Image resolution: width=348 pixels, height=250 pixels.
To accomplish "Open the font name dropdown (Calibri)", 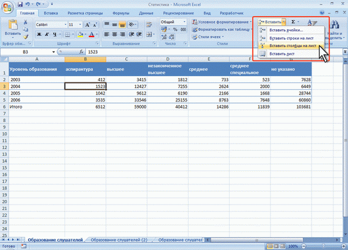I will pyautogui.click(x=66, y=25).
